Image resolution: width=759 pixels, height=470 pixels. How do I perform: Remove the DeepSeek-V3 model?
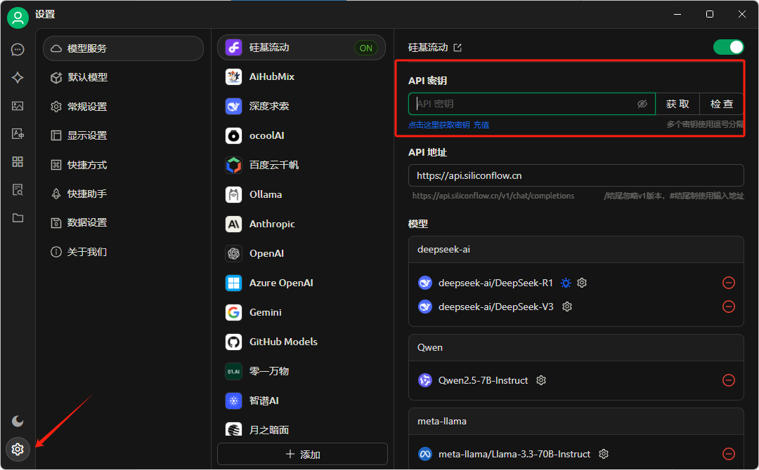tap(729, 307)
